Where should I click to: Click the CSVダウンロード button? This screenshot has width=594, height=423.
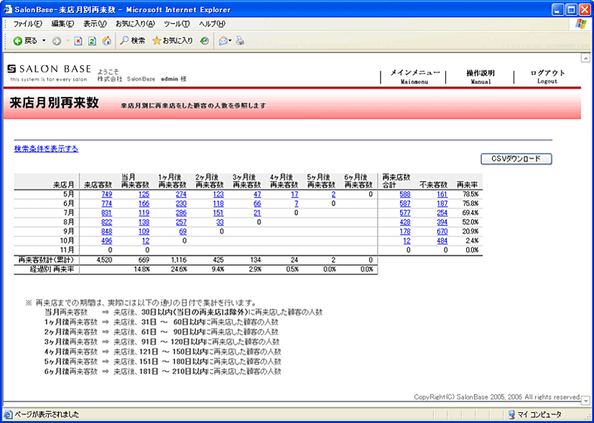[x=516, y=159]
